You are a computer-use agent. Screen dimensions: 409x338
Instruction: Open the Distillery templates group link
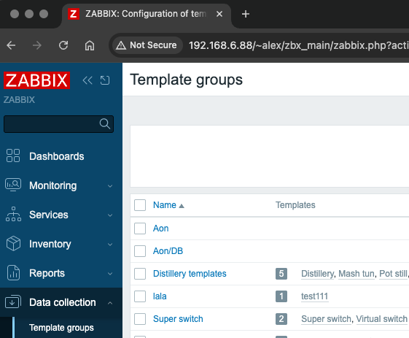[x=190, y=274]
